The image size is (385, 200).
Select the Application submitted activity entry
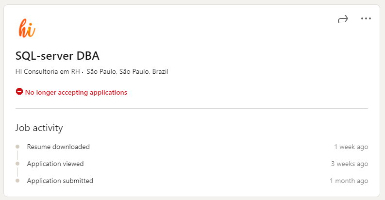(x=60, y=181)
